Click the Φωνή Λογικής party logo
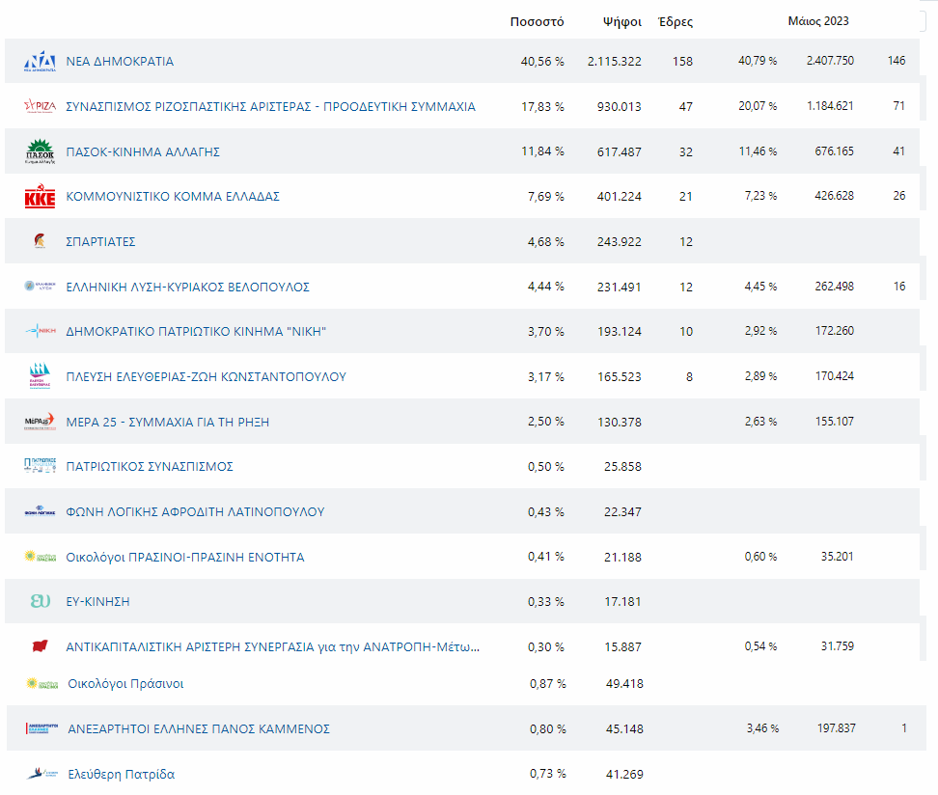The width and height of the screenshot is (938, 795). tap(41, 510)
